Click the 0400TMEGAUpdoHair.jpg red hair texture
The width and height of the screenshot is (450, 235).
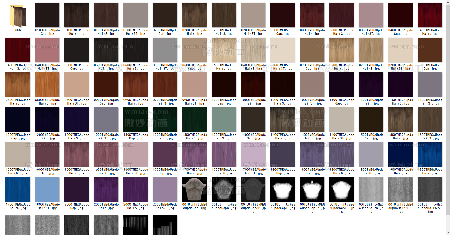click(430, 15)
